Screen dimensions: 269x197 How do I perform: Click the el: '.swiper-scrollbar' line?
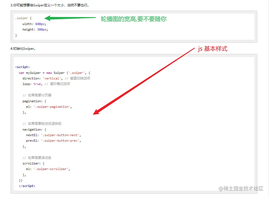pyautogui.click(x=48, y=169)
